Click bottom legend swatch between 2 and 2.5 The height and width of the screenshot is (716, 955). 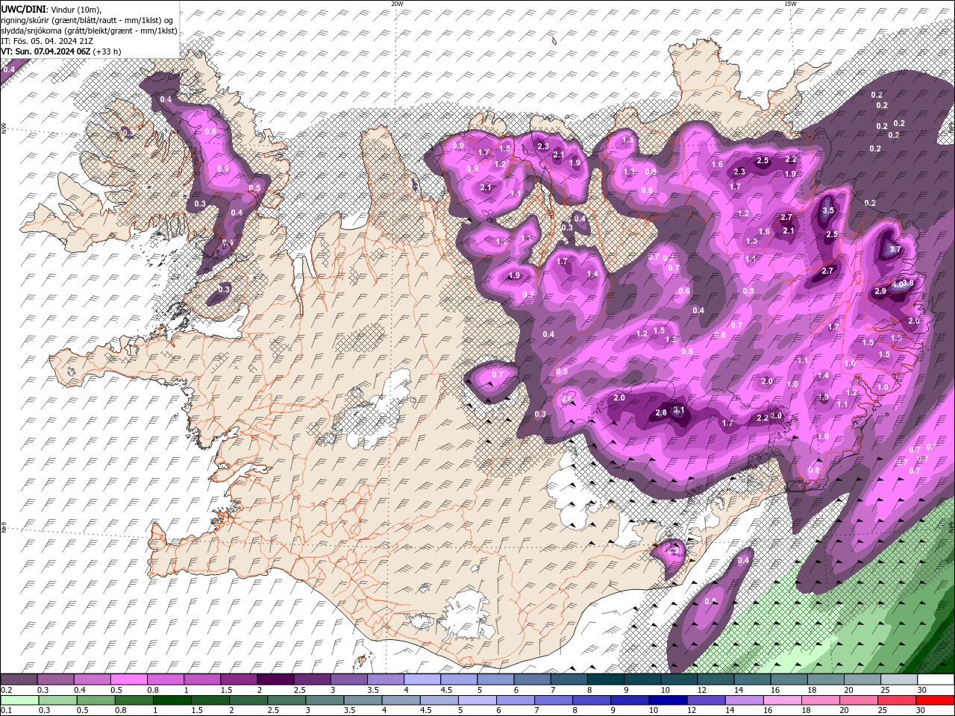tap(248, 700)
